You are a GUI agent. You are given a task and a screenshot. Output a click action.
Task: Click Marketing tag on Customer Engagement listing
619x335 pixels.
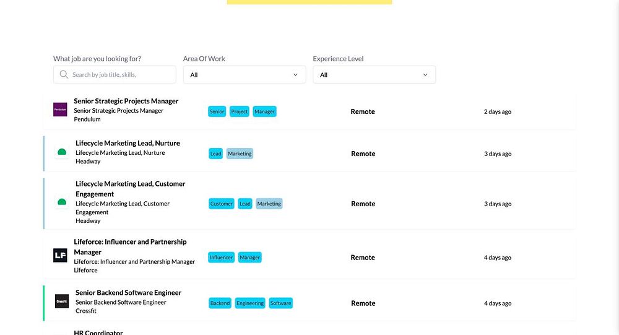point(269,204)
